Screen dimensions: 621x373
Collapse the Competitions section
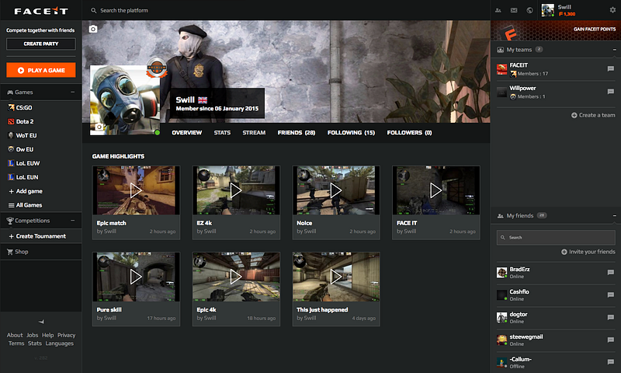pyautogui.click(x=72, y=221)
